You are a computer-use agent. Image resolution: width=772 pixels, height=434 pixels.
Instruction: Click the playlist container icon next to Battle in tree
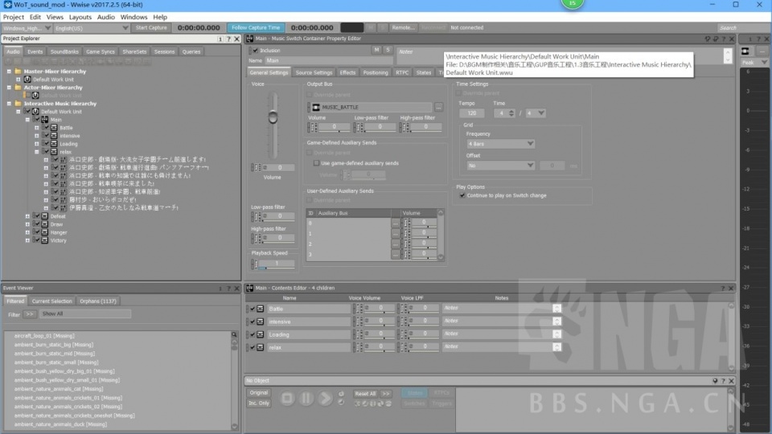pos(54,128)
